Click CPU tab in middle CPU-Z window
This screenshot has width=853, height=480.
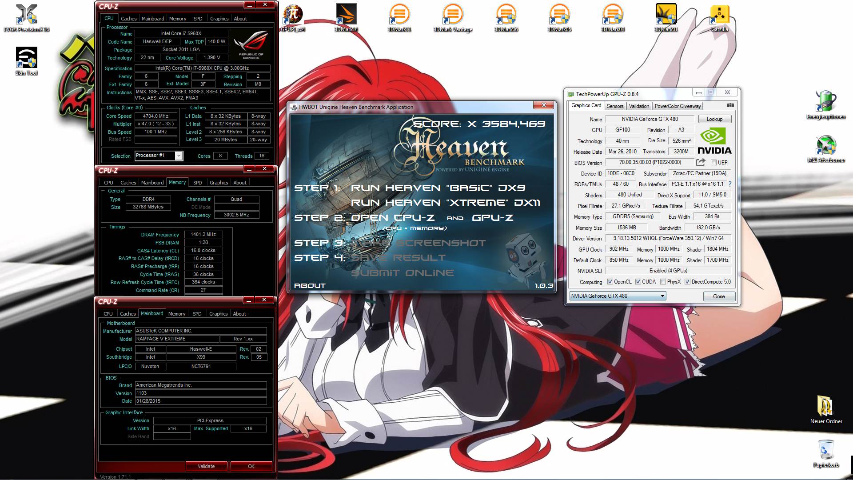[108, 183]
